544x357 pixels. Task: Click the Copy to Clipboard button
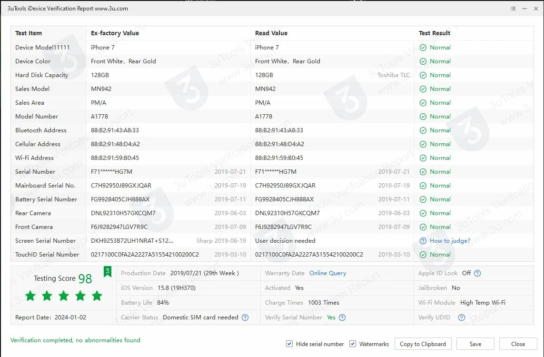click(x=423, y=344)
